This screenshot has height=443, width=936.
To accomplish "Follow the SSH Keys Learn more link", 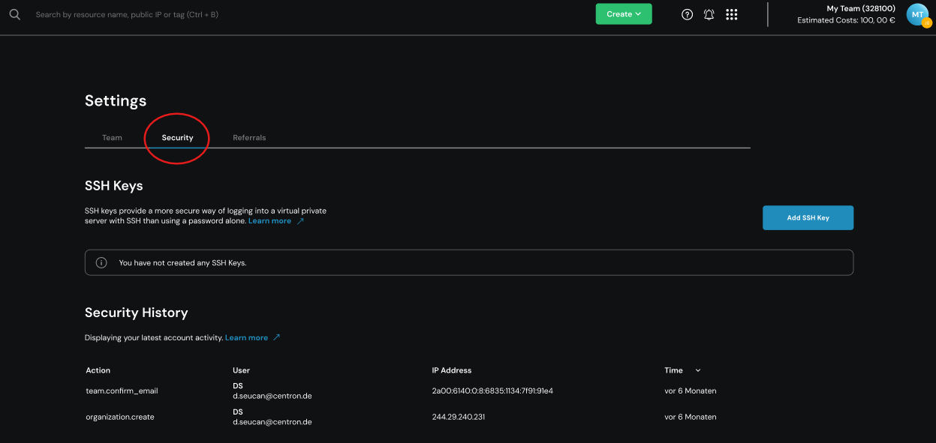I will [x=269, y=221].
